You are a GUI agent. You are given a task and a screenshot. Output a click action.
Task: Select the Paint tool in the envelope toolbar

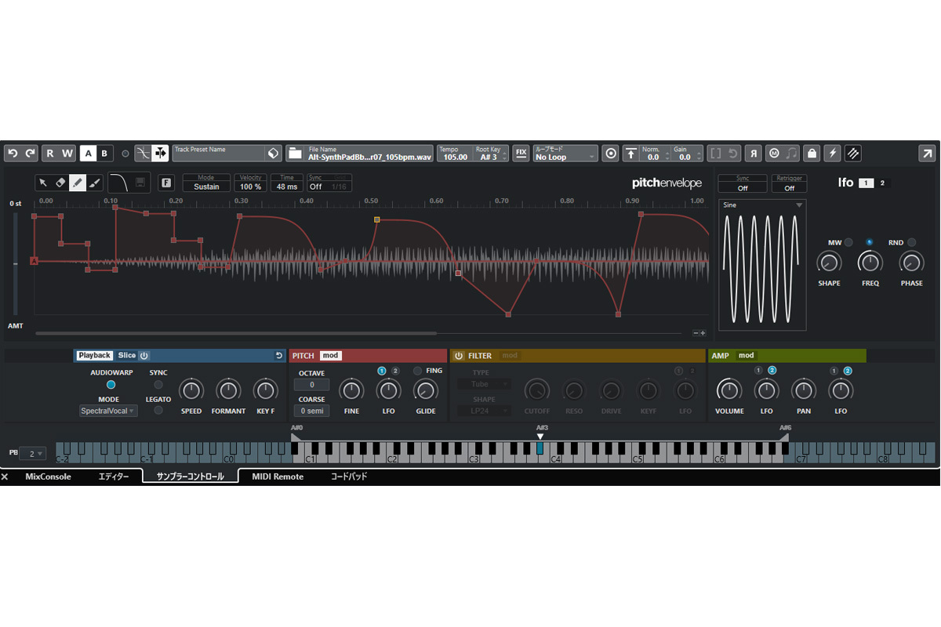point(94,182)
